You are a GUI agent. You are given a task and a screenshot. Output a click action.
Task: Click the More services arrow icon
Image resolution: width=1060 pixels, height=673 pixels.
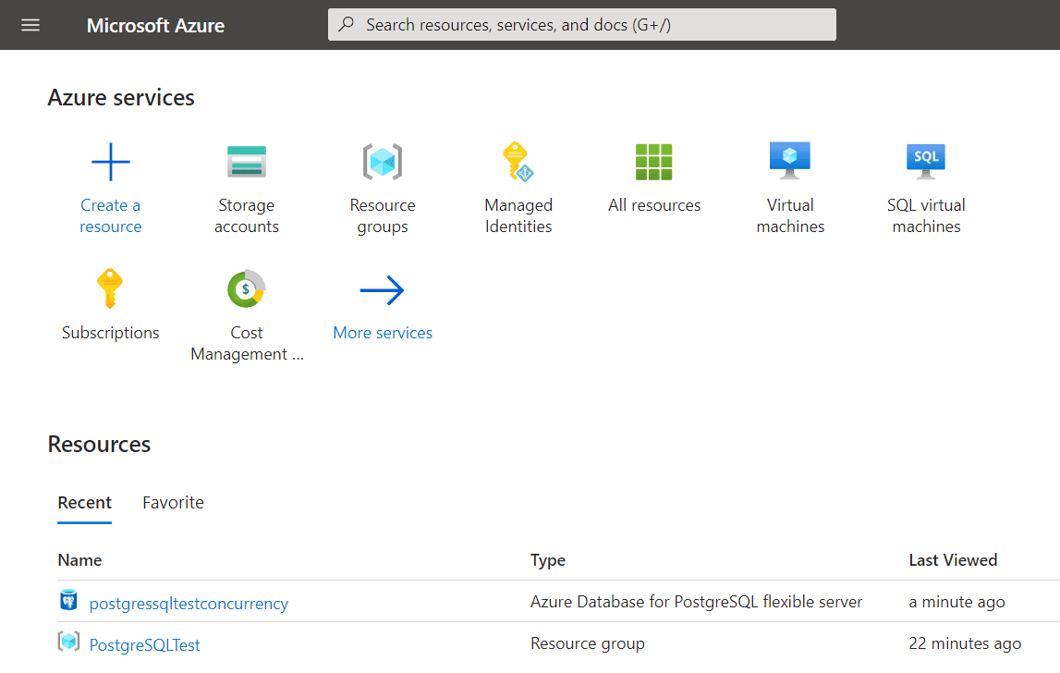tap(382, 290)
